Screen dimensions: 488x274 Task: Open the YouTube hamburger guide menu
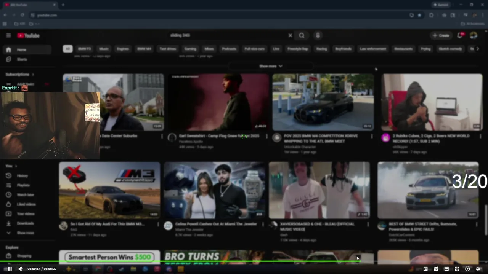click(8, 35)
